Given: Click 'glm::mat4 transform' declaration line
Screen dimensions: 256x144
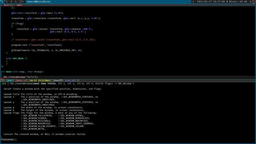Looking at the screenshot, I should tap(37, 13).
